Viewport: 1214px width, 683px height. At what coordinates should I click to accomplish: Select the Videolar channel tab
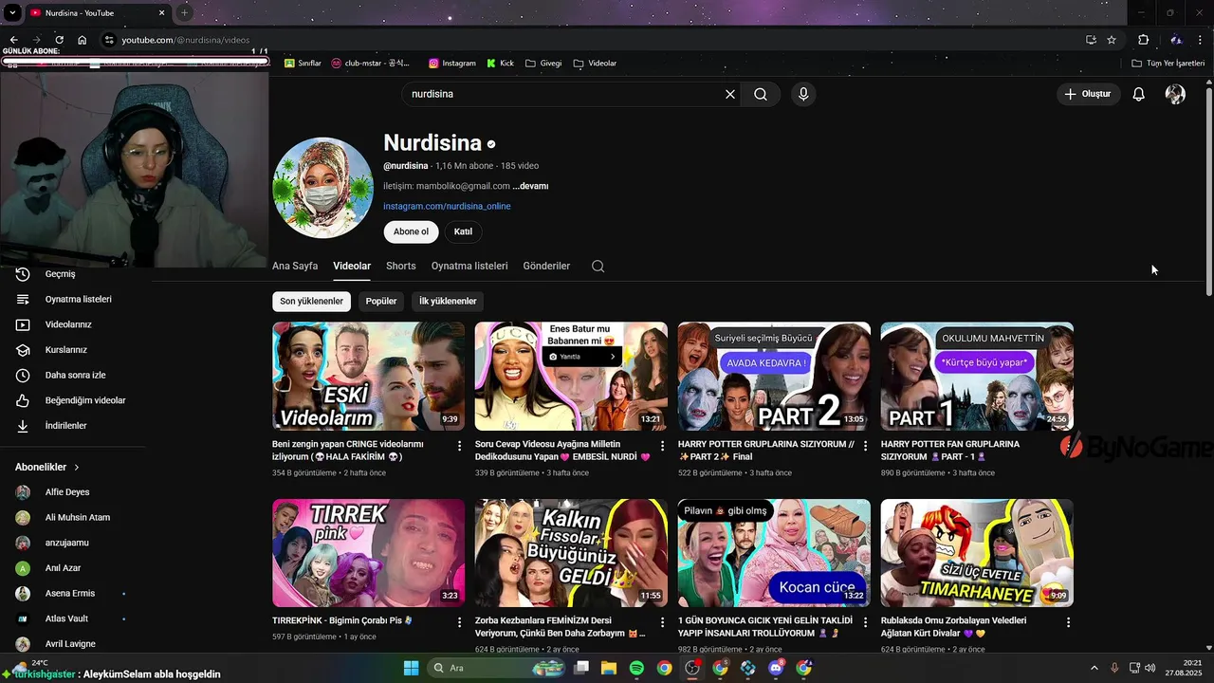point(352,267)
